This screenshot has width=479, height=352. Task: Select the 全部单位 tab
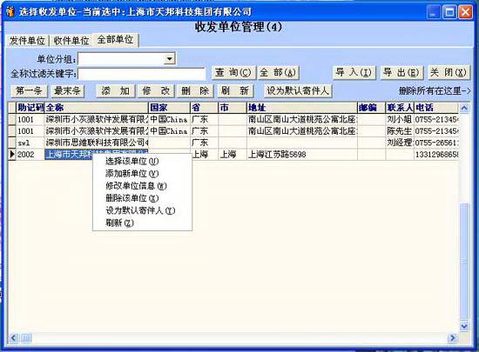(x=116, y=40)
